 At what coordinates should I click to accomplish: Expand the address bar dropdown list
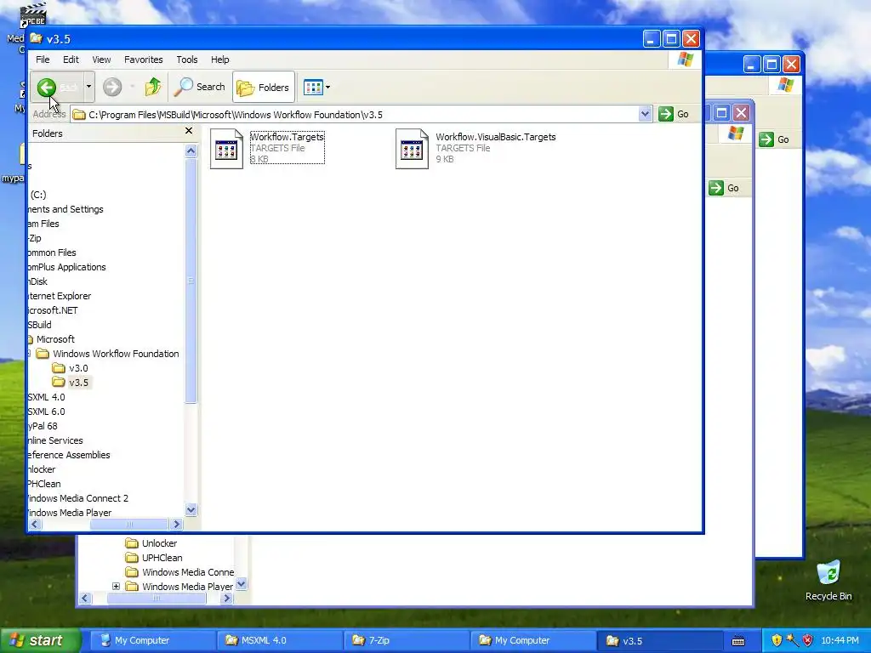point(645,115)
